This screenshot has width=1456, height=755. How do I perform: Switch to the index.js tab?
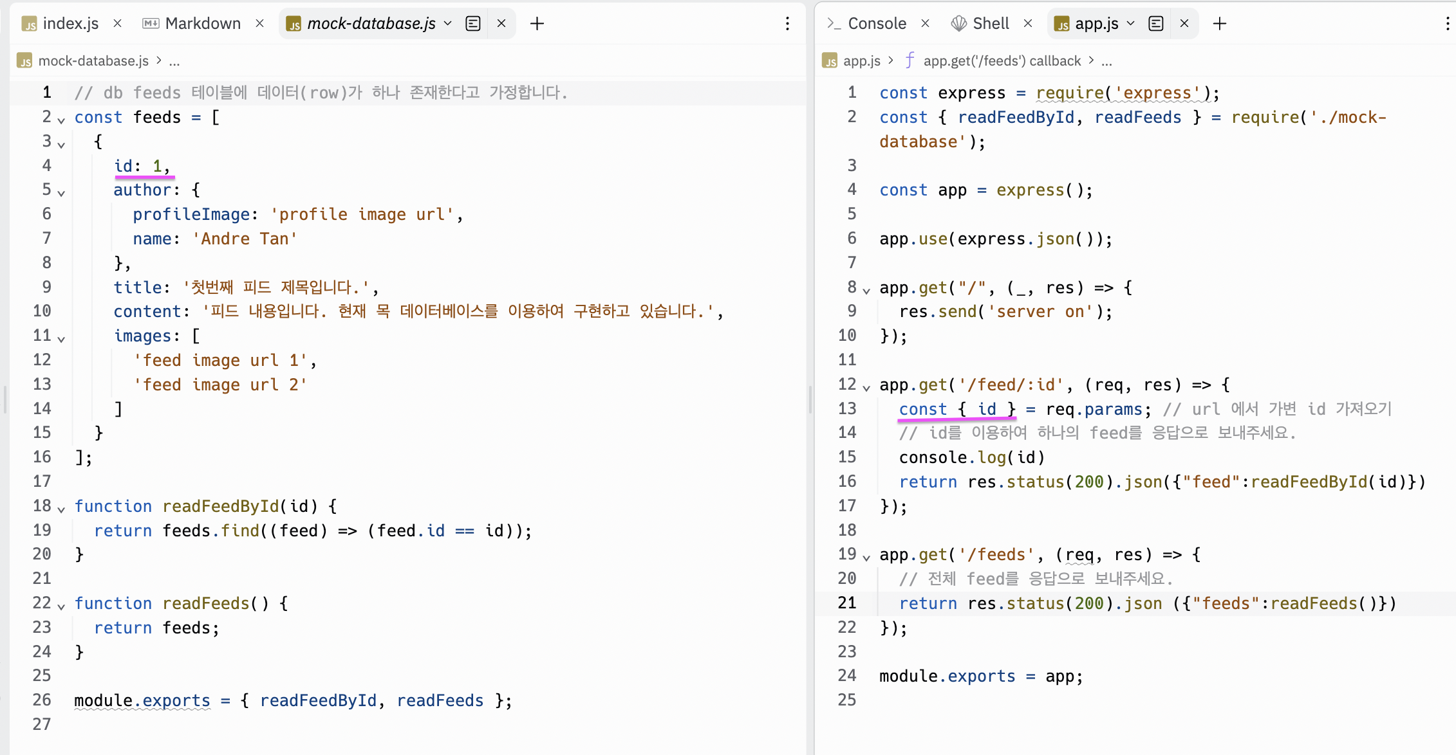click(70, 24)
